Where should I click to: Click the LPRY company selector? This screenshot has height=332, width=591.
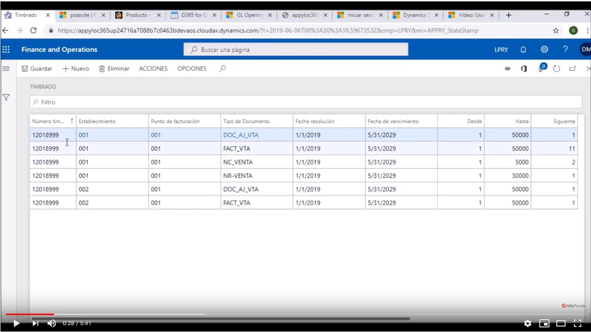(x=501, y=49)
